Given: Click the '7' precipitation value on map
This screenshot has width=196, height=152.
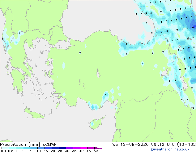Looking at the screenshot, I should pyautogui.click(x=189, y=48).
